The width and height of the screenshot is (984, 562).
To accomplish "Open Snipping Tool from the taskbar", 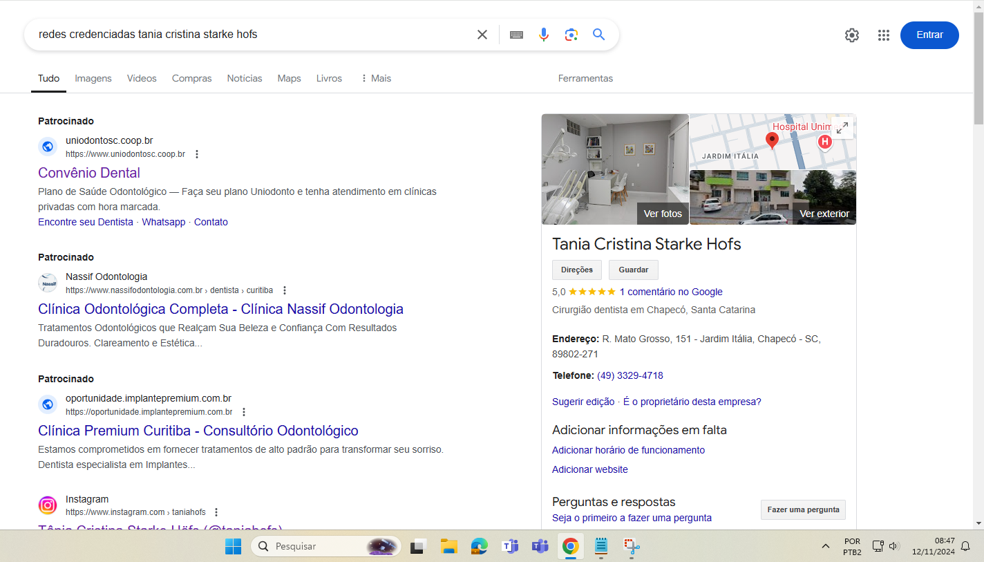I will click(x=632, y=546).
